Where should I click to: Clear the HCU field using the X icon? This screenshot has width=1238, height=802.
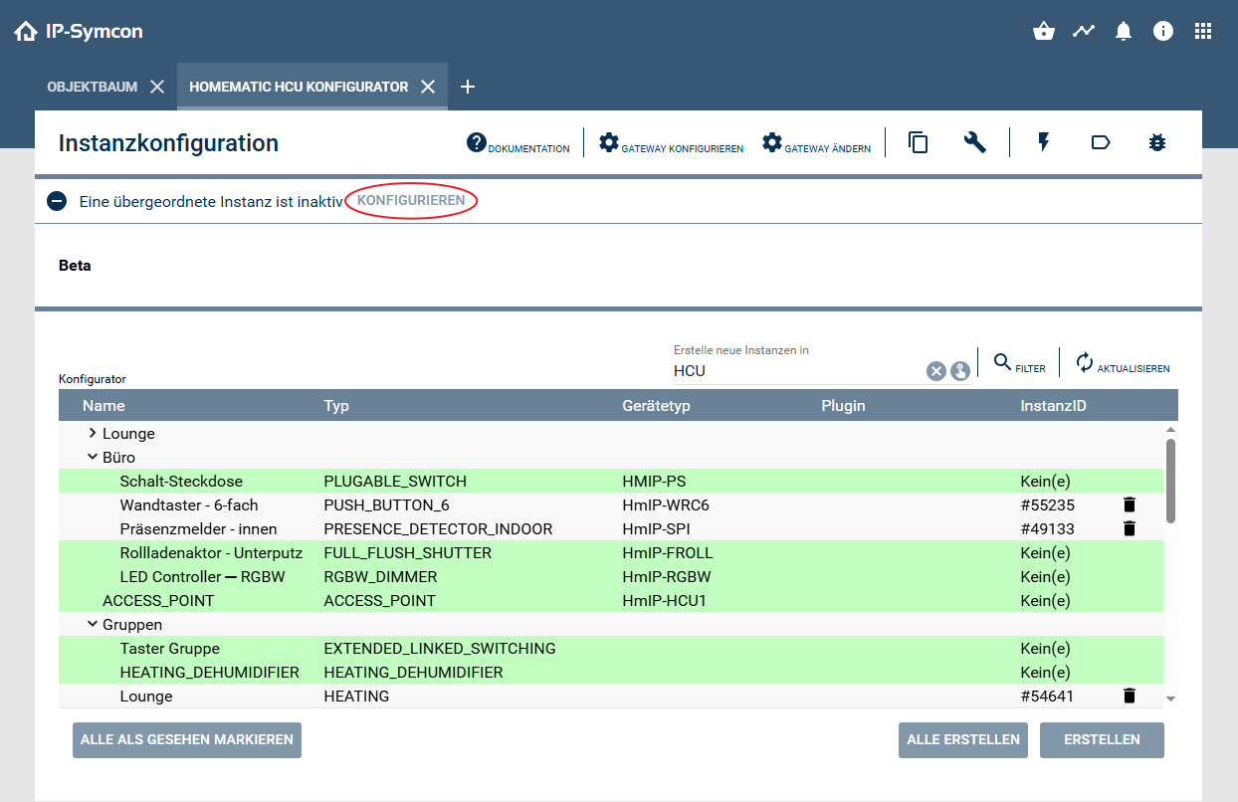(x=935, y=370)
